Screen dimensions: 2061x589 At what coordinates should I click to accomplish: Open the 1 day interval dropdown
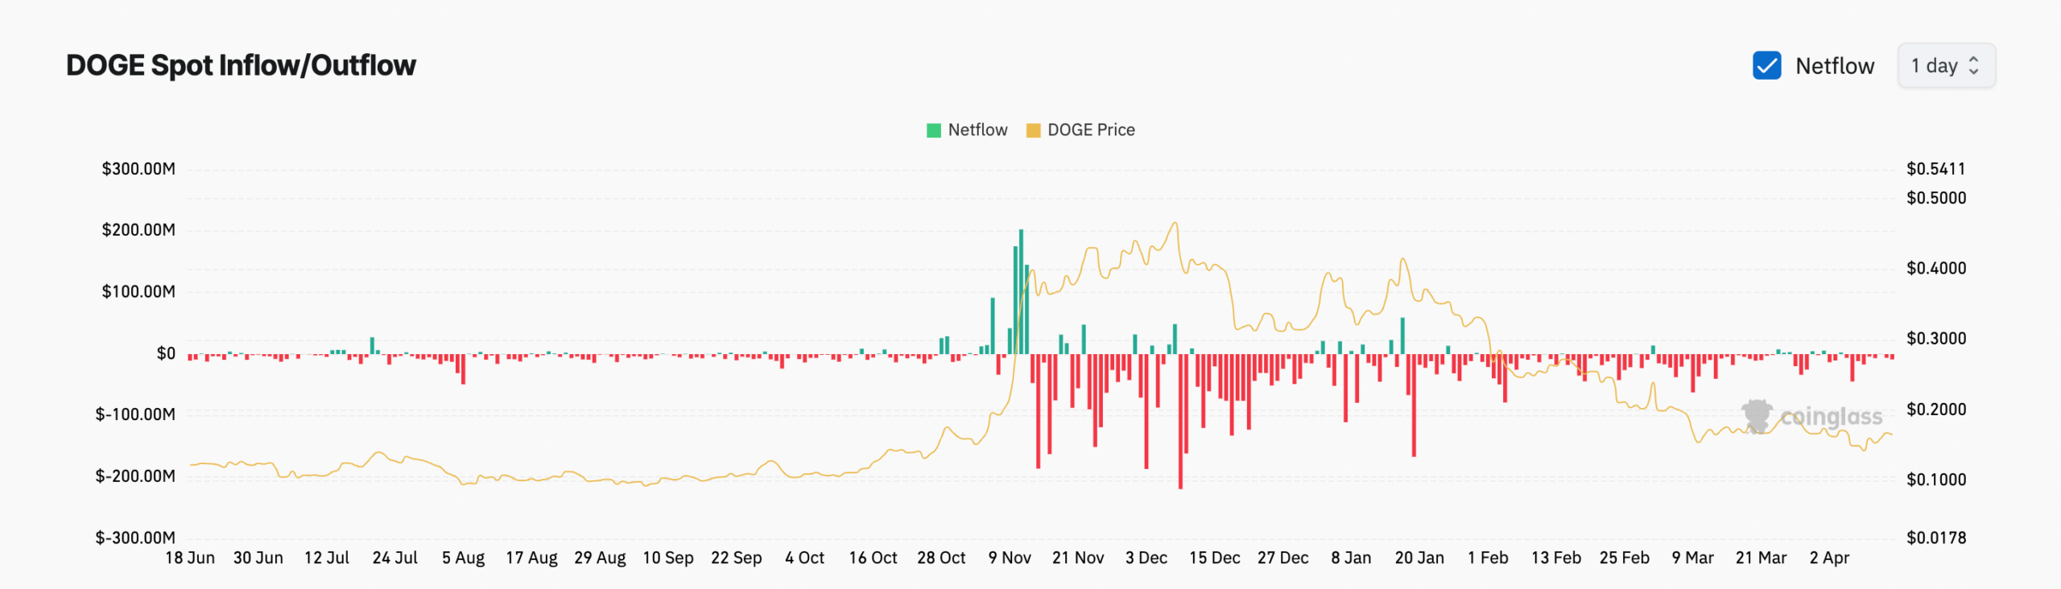[x=1945, y=65]
